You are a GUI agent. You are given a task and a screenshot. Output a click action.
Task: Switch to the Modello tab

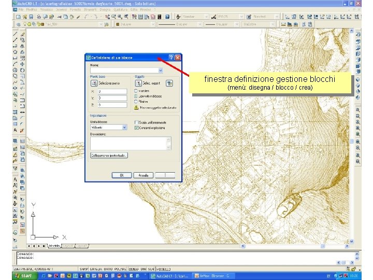(54, 246)
